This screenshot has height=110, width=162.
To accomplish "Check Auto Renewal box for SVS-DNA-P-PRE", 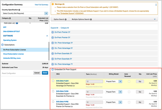I will pos(129,102).
